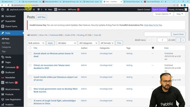Click the Comments sidebar icon
Screen dimensions: 190x107
tap(3, 67)
